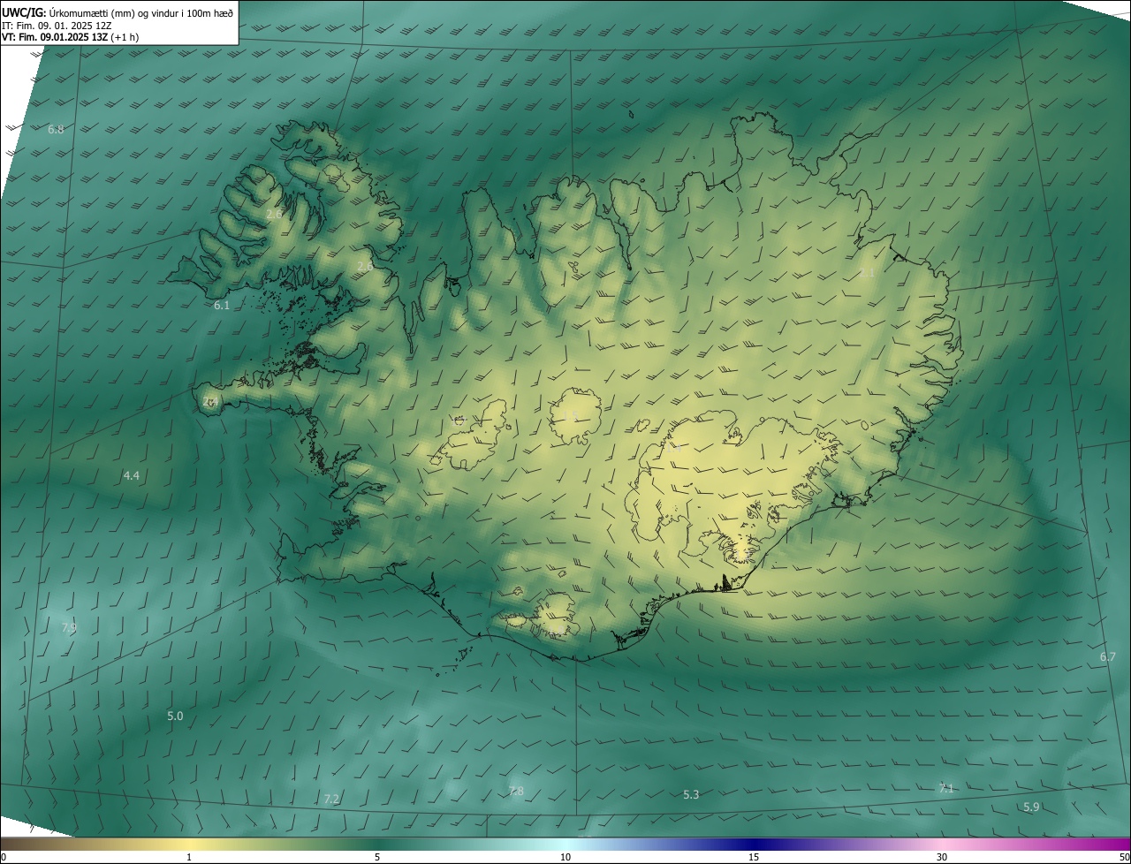Click the 5 tick label on the color scale
The height and width of the screenshot is (864, 1131).
[377, 858]
